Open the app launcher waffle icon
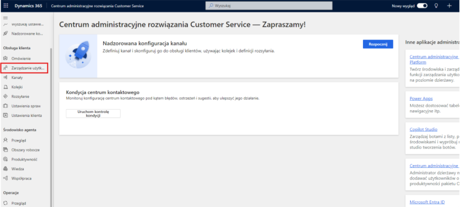This screenshot has height=207, width=460. [x=6, y=6]
